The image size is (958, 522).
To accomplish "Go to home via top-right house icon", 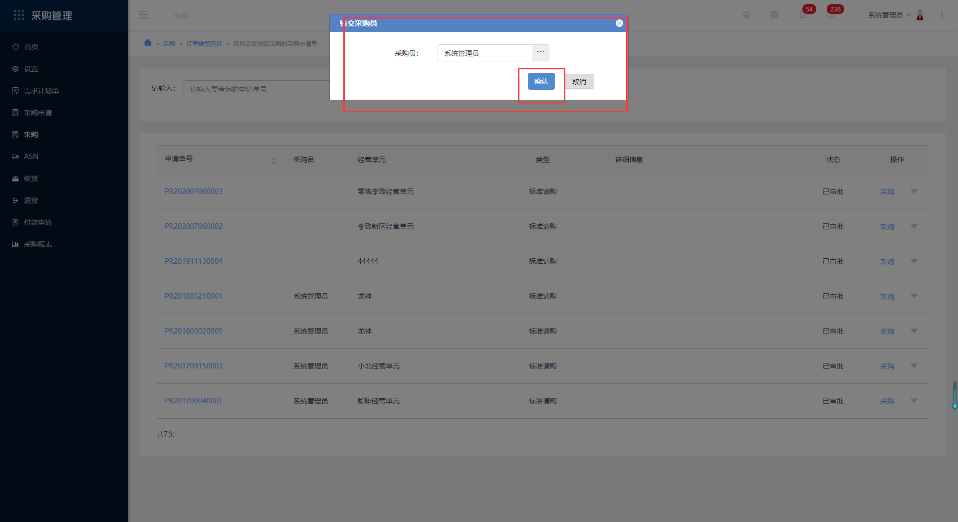I will [746, 14].
